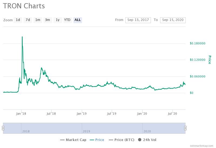This screenshot has width=216, height=148.
Task: Set zoom range to 1m
Action: click(38, 20)
